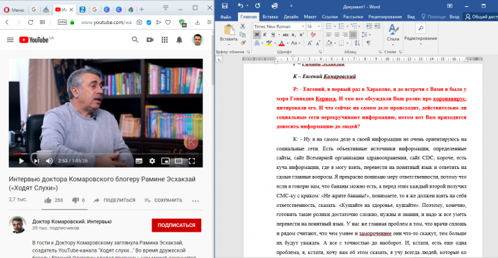498x258 pixels.
Task: Open the Opera Меню button
Action: (x=14, y=10)
